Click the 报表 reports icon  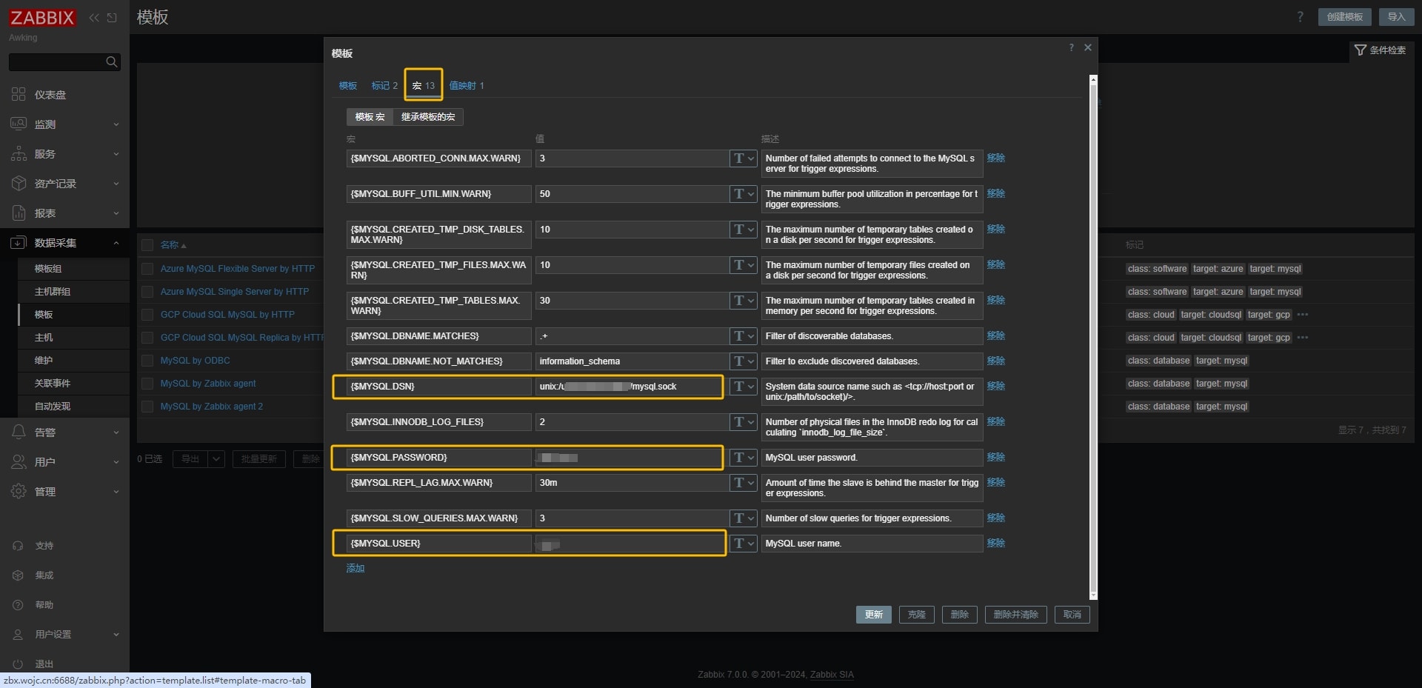tap(19, 213)
